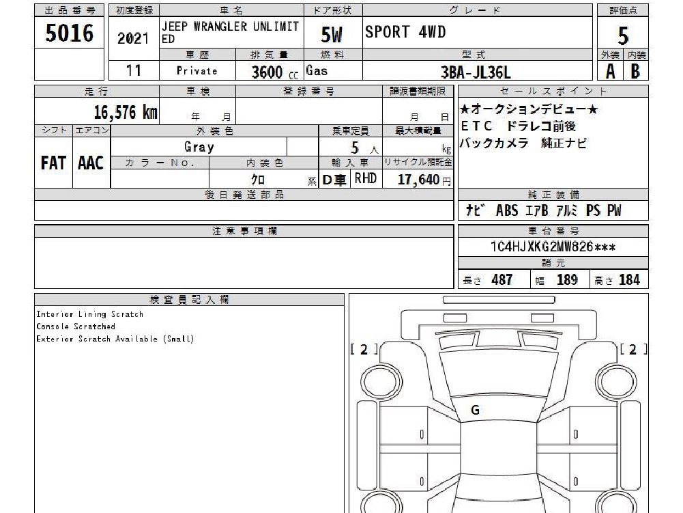This screenshot has height=513, width=683.
Task: Click the interior color value クロ
Action: [258, 179]
